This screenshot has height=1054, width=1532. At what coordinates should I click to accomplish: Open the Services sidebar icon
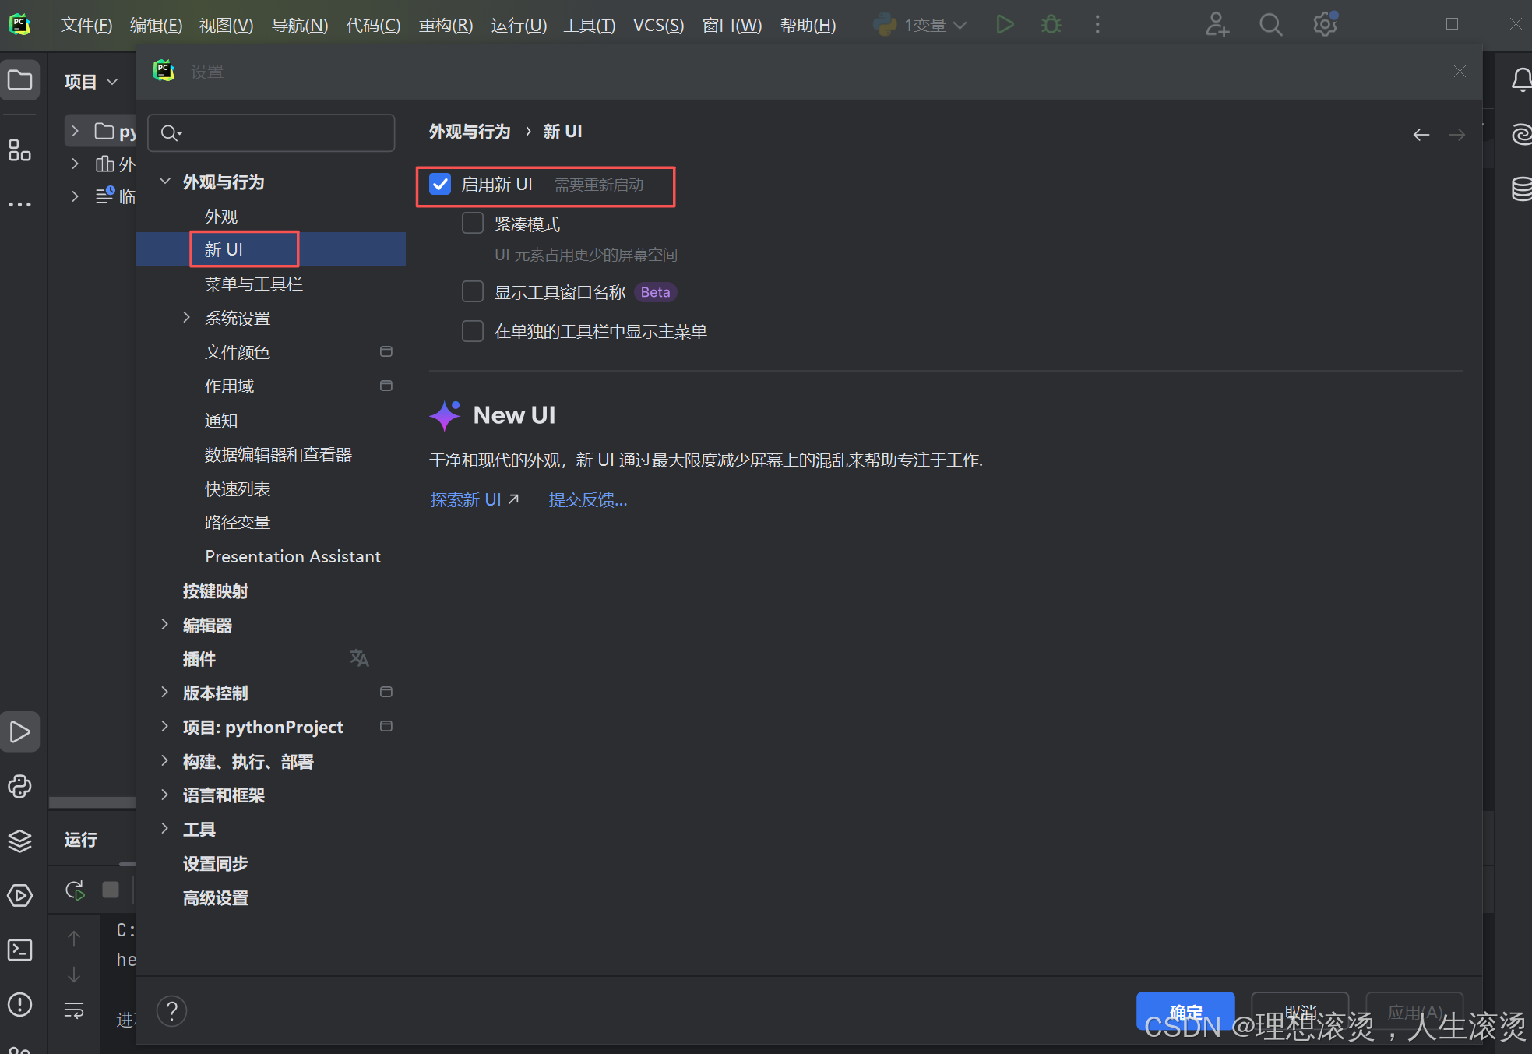(19, 896)
